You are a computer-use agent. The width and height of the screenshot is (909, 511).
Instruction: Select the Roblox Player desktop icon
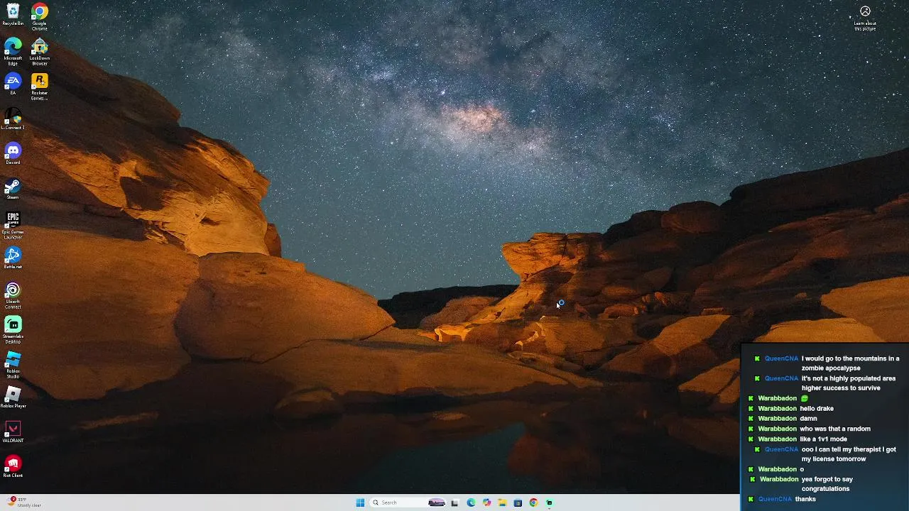13,397
